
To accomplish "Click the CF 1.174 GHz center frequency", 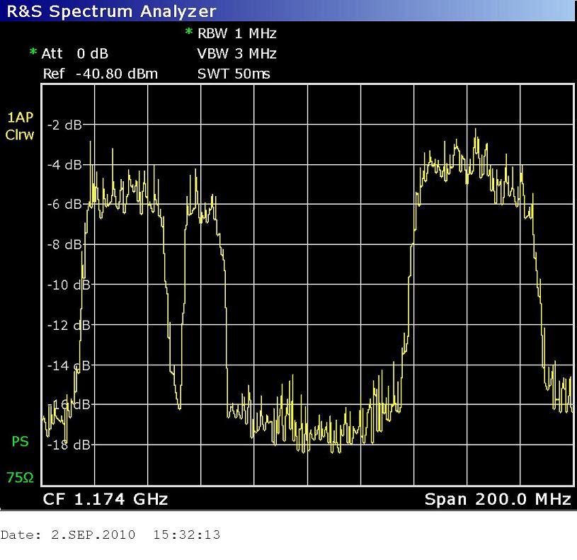I will 105,499.
